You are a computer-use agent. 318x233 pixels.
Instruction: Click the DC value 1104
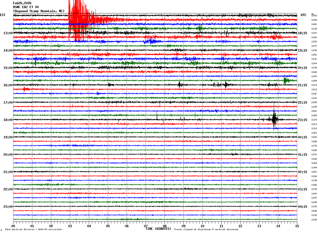pyautogui.click(x=314, y=63)
